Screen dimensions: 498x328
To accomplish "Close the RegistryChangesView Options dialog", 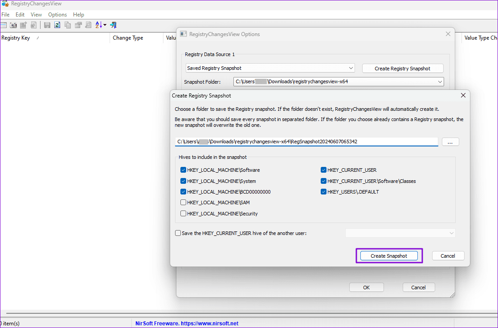I will 448,34.
